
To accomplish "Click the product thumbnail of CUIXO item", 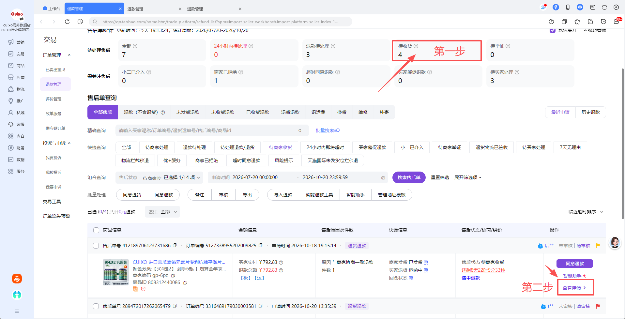I will coord(116,272).
